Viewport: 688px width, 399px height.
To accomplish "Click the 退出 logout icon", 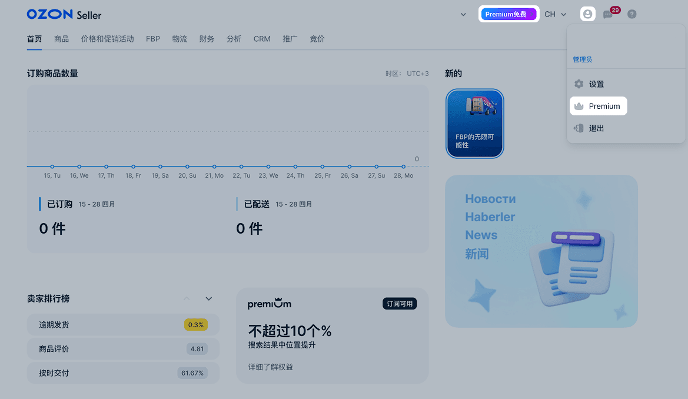I will point(579,128).
